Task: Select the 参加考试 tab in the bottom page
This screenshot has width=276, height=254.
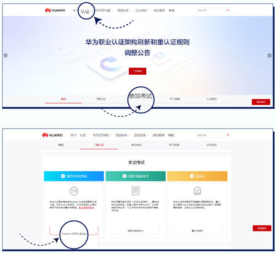Action: click(137, 145)
